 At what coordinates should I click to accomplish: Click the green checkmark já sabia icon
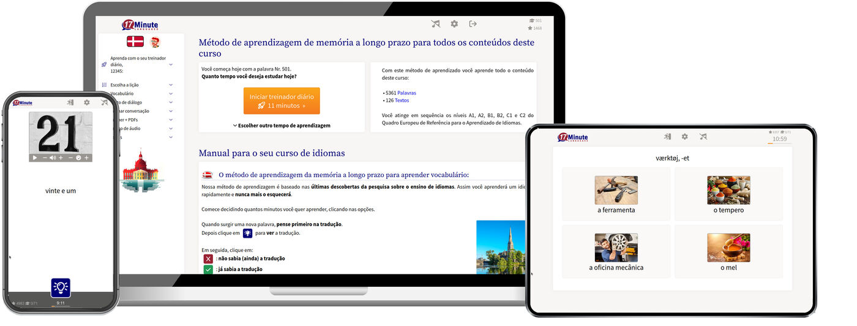tap(208, 269)
